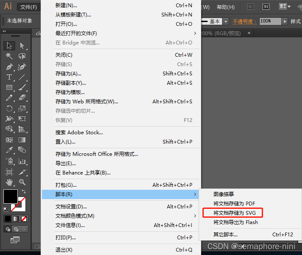The image size is (302, 255).
Task: Close the document tab
Action: [x=249, y=33]
